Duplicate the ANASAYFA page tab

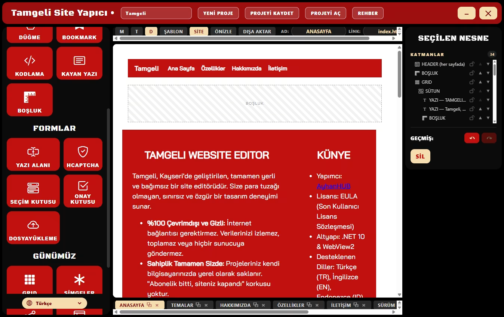point(149,305)
